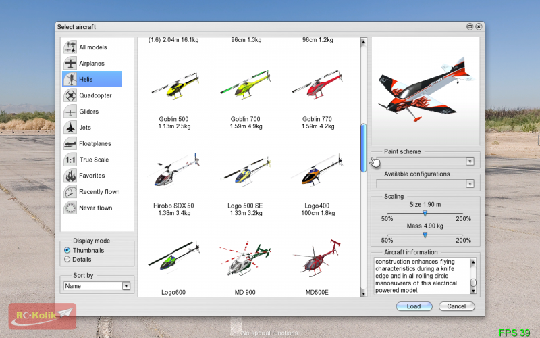Screen dimensions: 540x338
Task: Switch to the Gliders category label
Action: (x=89, y=112)
